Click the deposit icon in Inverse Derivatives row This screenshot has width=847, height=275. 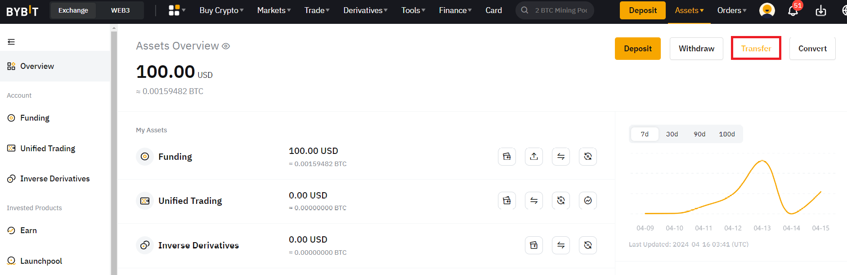[534, 245]
